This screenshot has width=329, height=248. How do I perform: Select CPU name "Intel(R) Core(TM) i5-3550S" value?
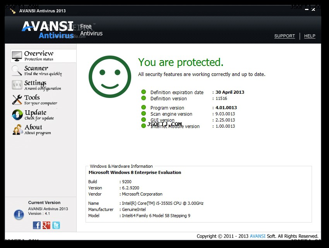tap(163, 203)
